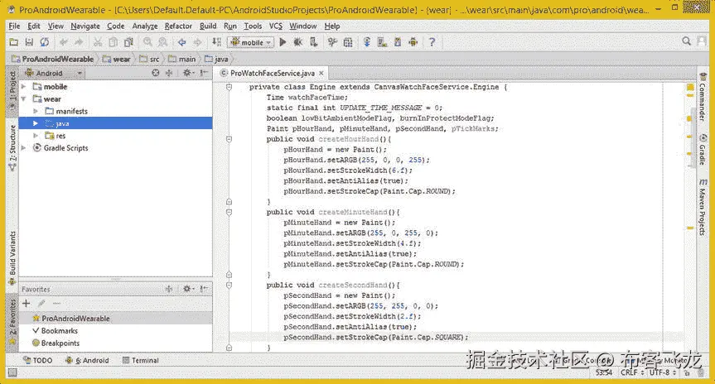Click the Help question mark icon

(432, 42)
